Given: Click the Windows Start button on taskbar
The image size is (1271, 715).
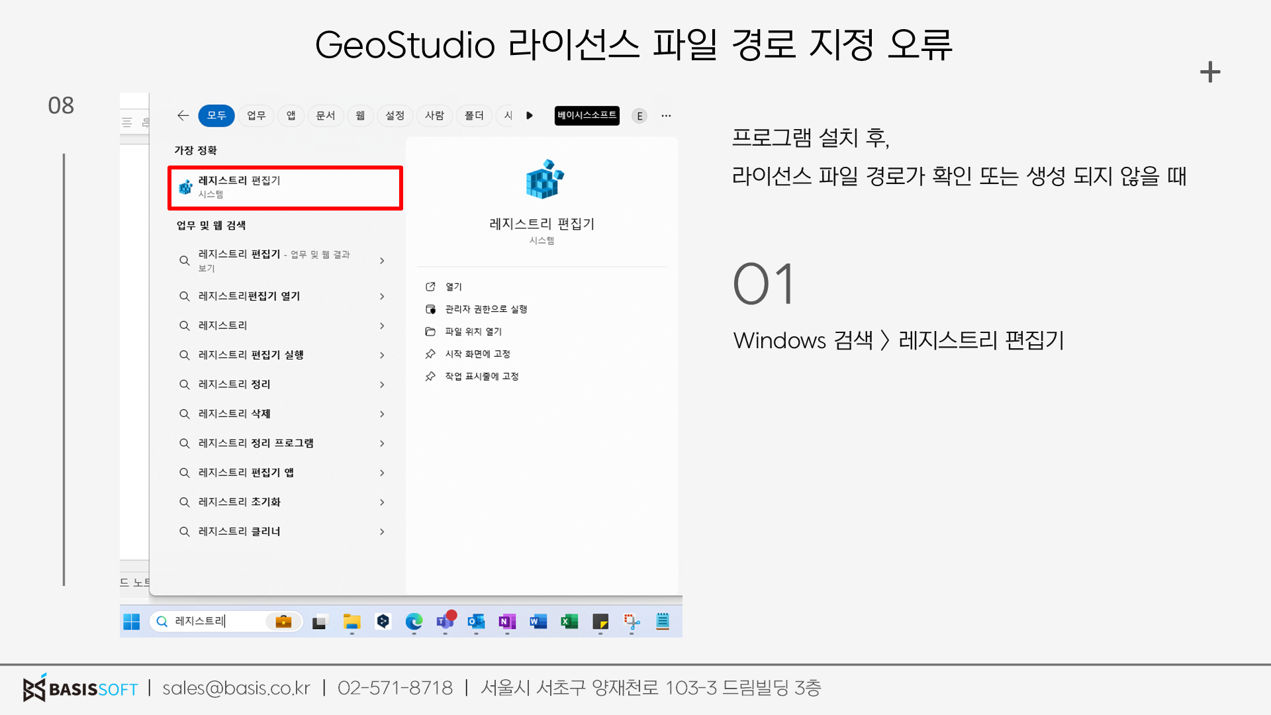Looking at the screenshot, I should (x=132, y=622).
